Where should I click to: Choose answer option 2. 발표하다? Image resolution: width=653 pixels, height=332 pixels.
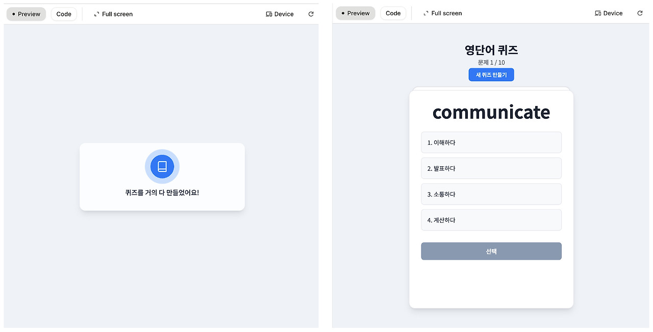[491, 168]
